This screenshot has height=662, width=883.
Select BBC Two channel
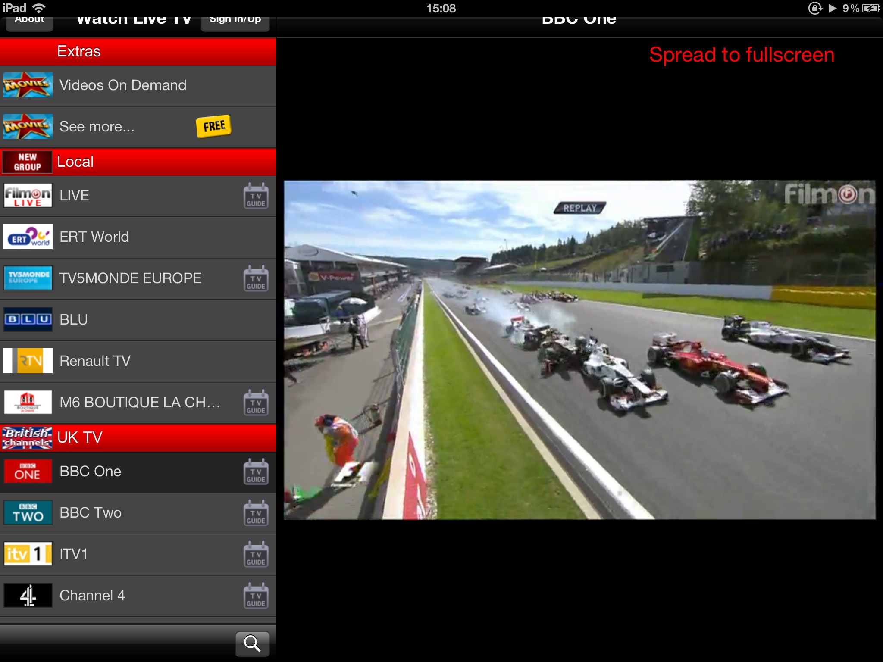(138, 513)
